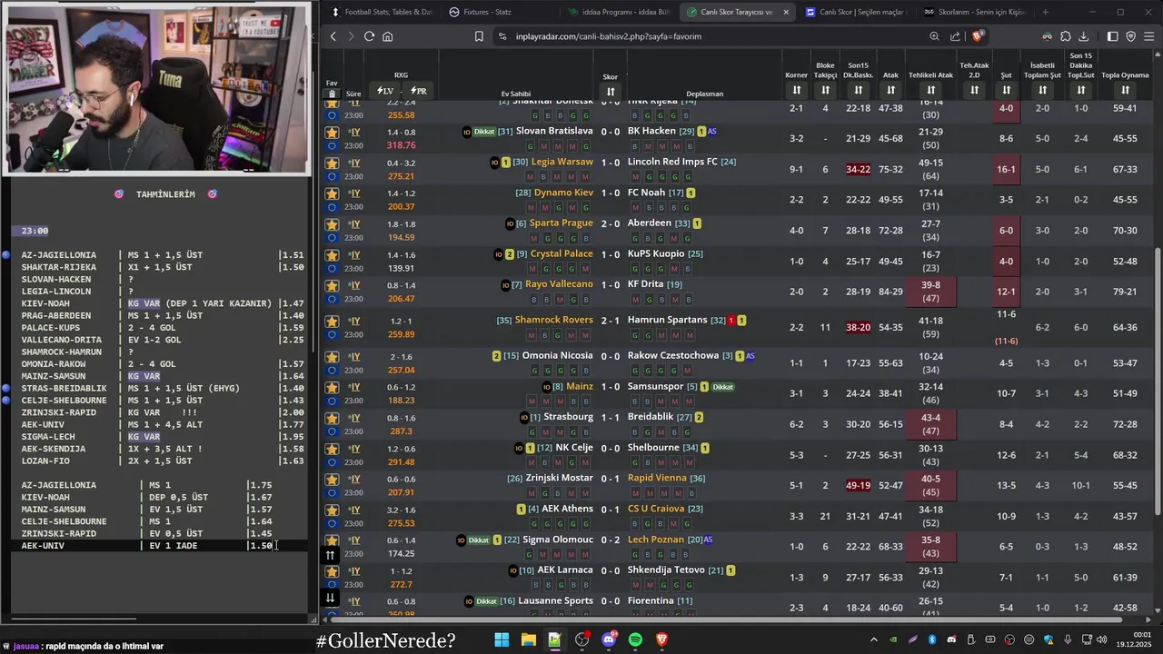This screenshot has height=654, width=1163.
Task: Toggle the favorite star for Sparta Prague
Action: coord(332,224)
